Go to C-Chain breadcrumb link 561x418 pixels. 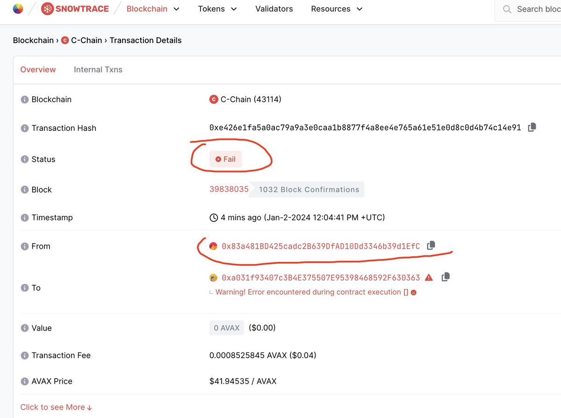(86, 40)
